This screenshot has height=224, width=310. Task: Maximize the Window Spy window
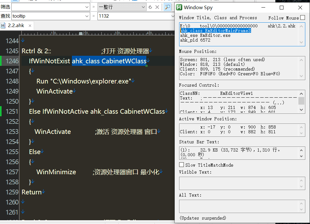click(282, 8)
